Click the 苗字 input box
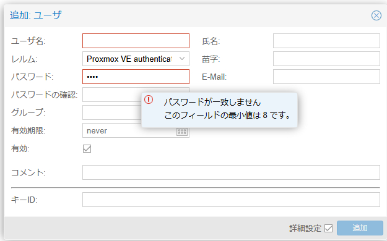Viewport: 387px width, 241px height. click(x=326, y=59)
